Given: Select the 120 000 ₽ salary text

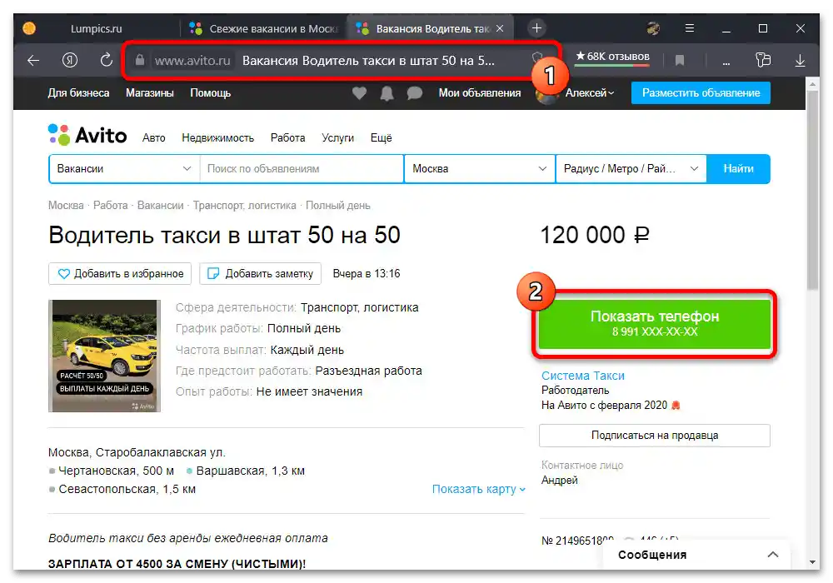Looking at the screenshot, I should [595, 235].
